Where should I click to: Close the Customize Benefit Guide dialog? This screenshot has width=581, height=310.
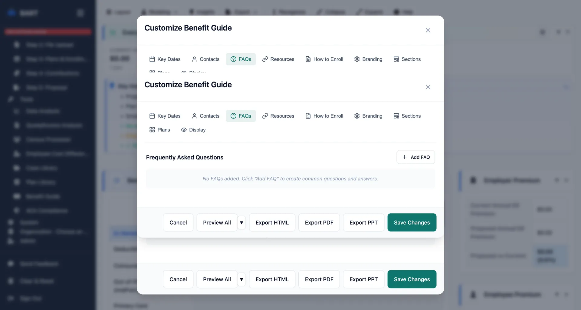(x=428, y=87)
